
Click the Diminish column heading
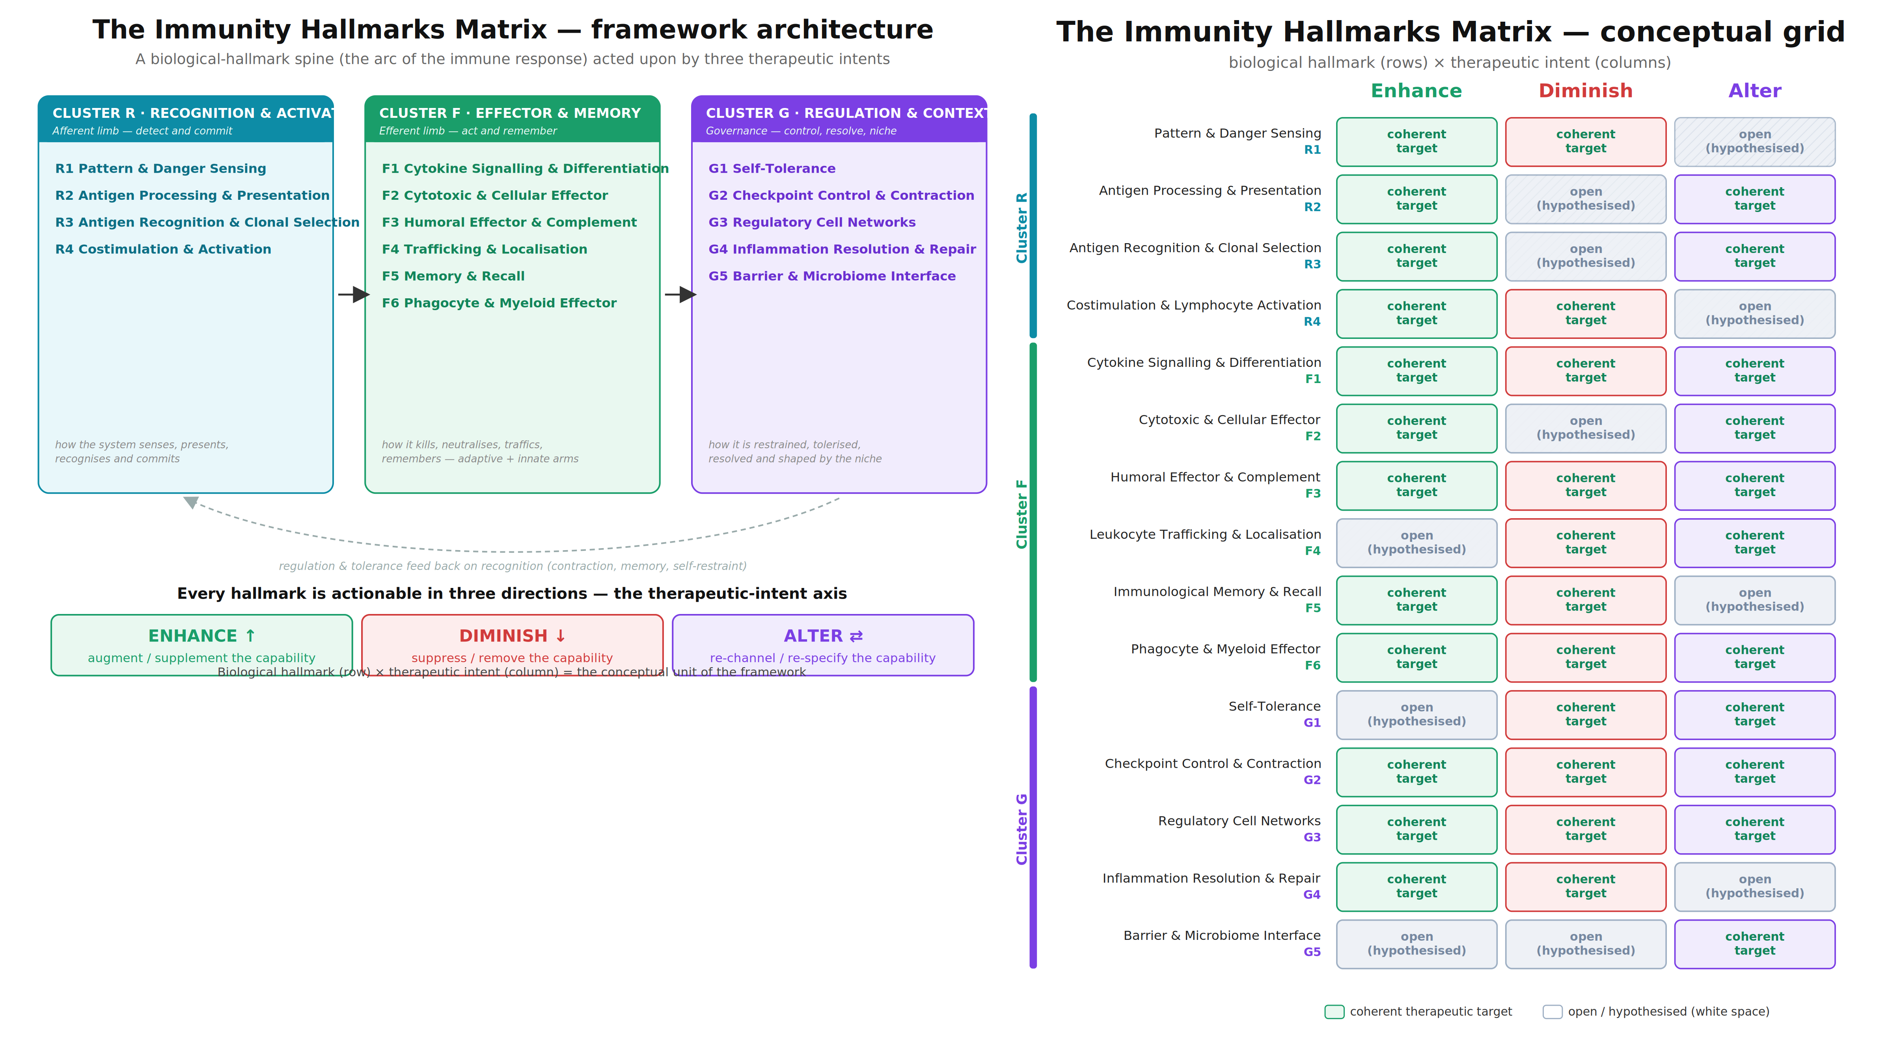pos(1586,91)
